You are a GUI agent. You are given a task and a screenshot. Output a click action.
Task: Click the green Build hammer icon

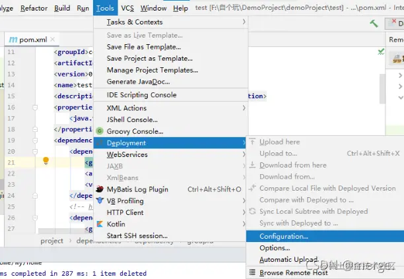374,24
